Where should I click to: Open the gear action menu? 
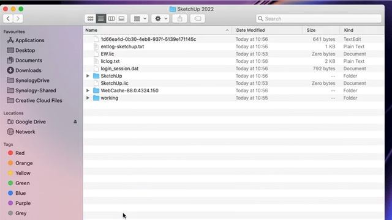tap(160, 18)
